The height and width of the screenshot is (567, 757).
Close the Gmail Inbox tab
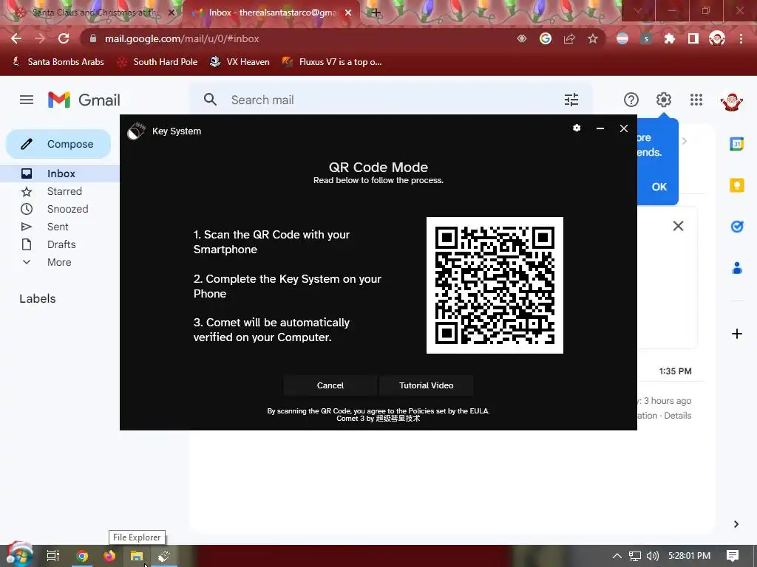(347, 13)
